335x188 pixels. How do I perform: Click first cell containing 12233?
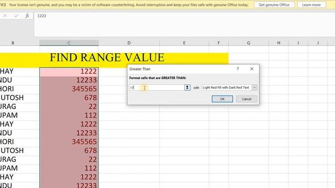[69, 80]
